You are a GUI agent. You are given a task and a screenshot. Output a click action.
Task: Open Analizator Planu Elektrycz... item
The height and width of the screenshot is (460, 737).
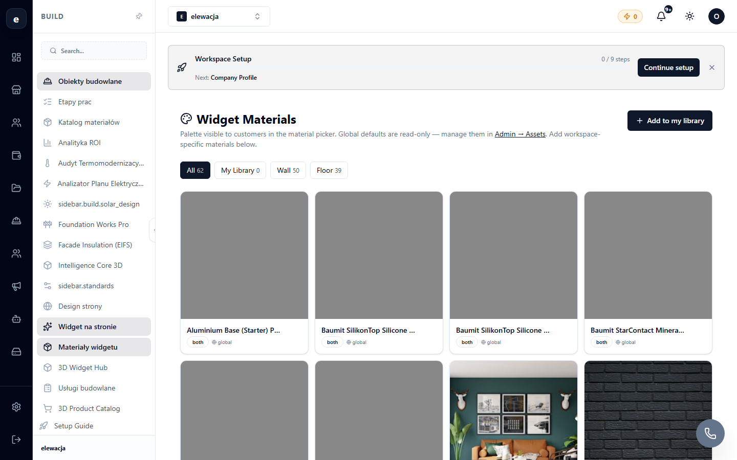point(94,183)
